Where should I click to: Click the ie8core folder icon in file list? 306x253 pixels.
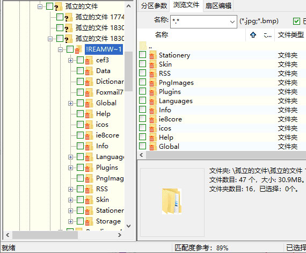(x=153, y=119)
